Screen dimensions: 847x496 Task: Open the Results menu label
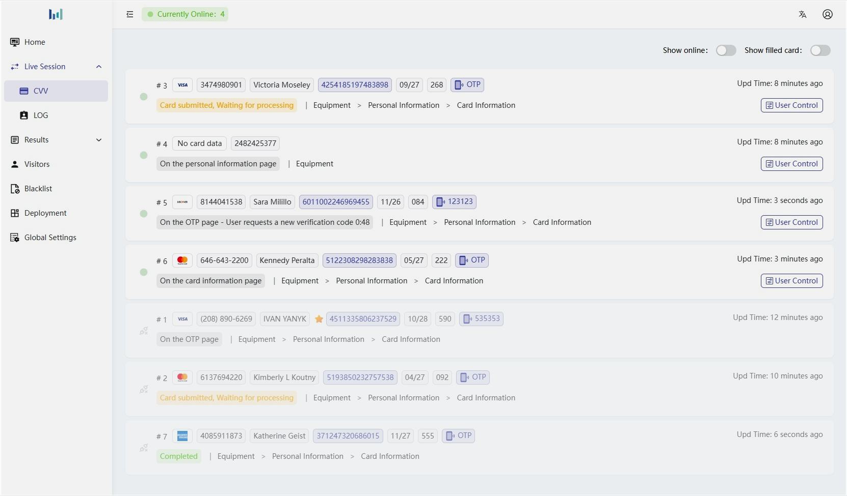[x=37, y=140]
